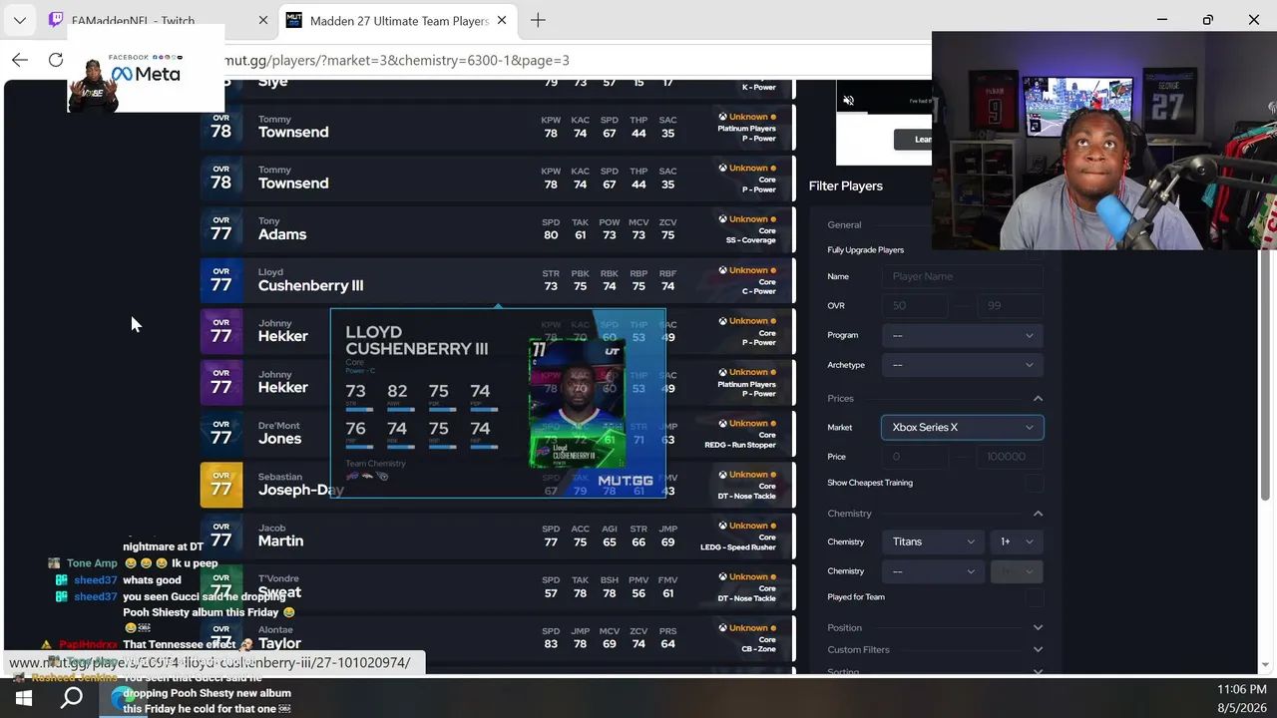Open the Archetype dropdown

point(963,365)
